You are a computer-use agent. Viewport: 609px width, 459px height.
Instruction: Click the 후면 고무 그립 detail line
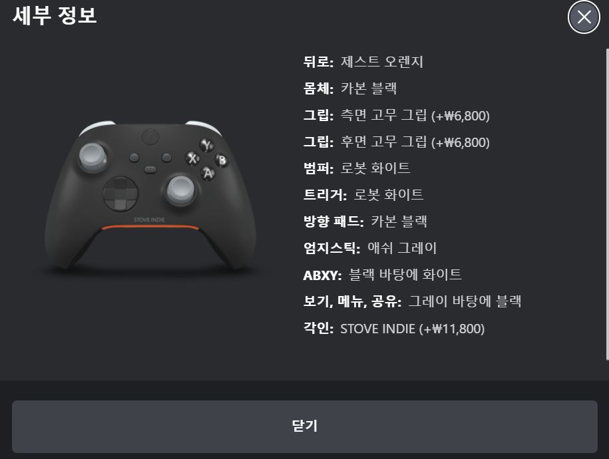point(396,142)
